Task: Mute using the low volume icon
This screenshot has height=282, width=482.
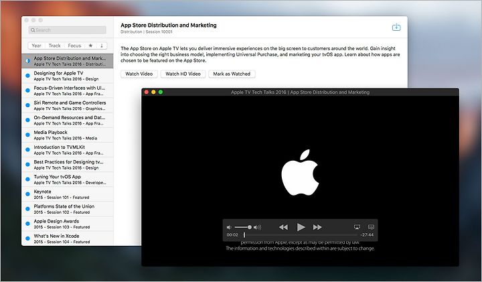Action: pyautogui.click(x=229, y=227)
